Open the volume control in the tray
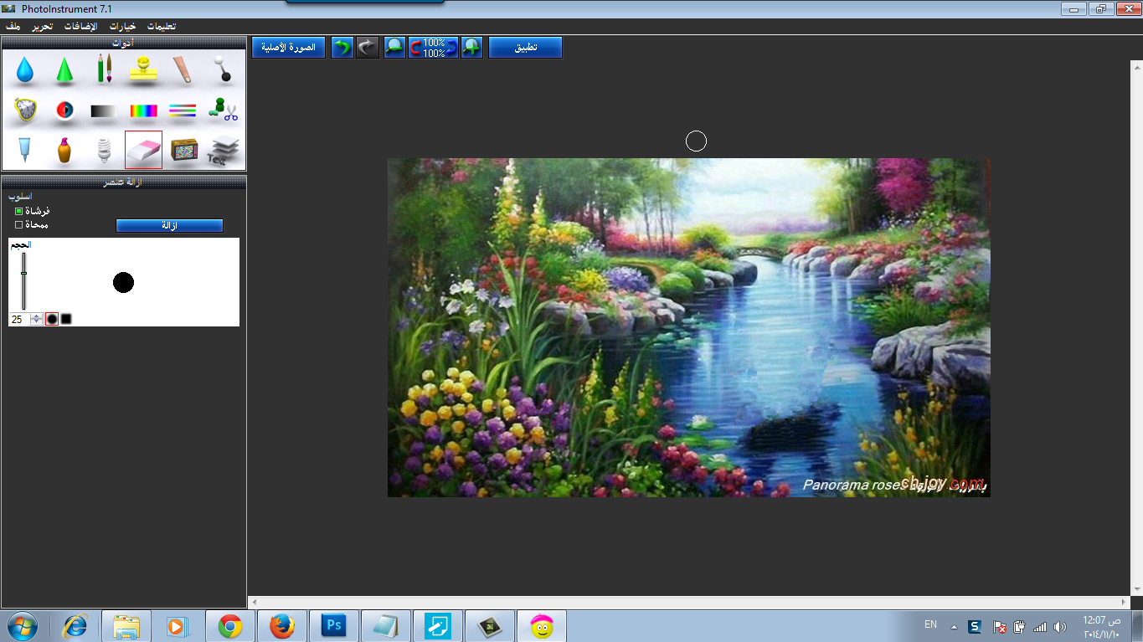 (x=1060, y=626)
